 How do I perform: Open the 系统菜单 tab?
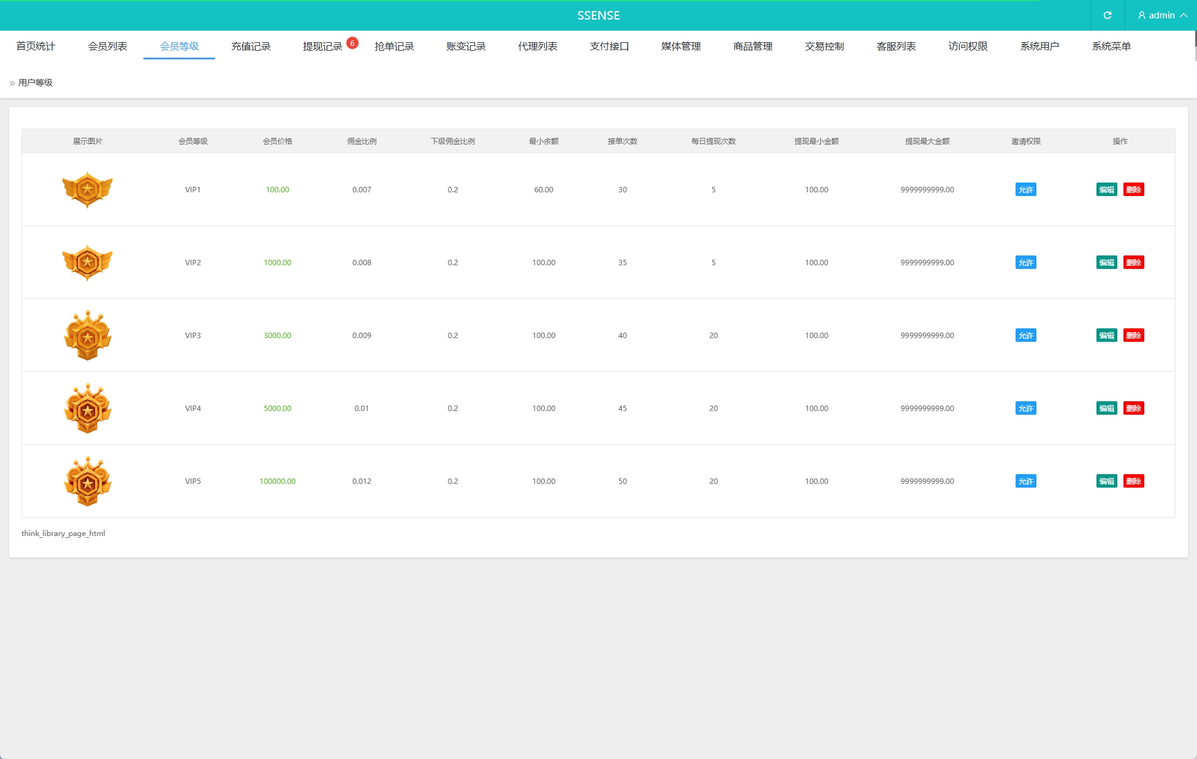click(x=1111, y=47)
